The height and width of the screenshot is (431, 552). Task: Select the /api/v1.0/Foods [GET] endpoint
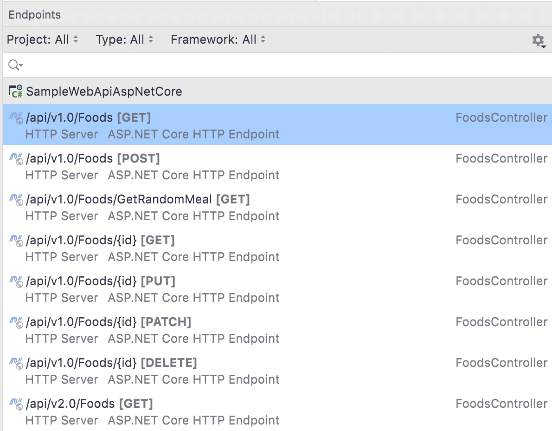click(88, 118)
